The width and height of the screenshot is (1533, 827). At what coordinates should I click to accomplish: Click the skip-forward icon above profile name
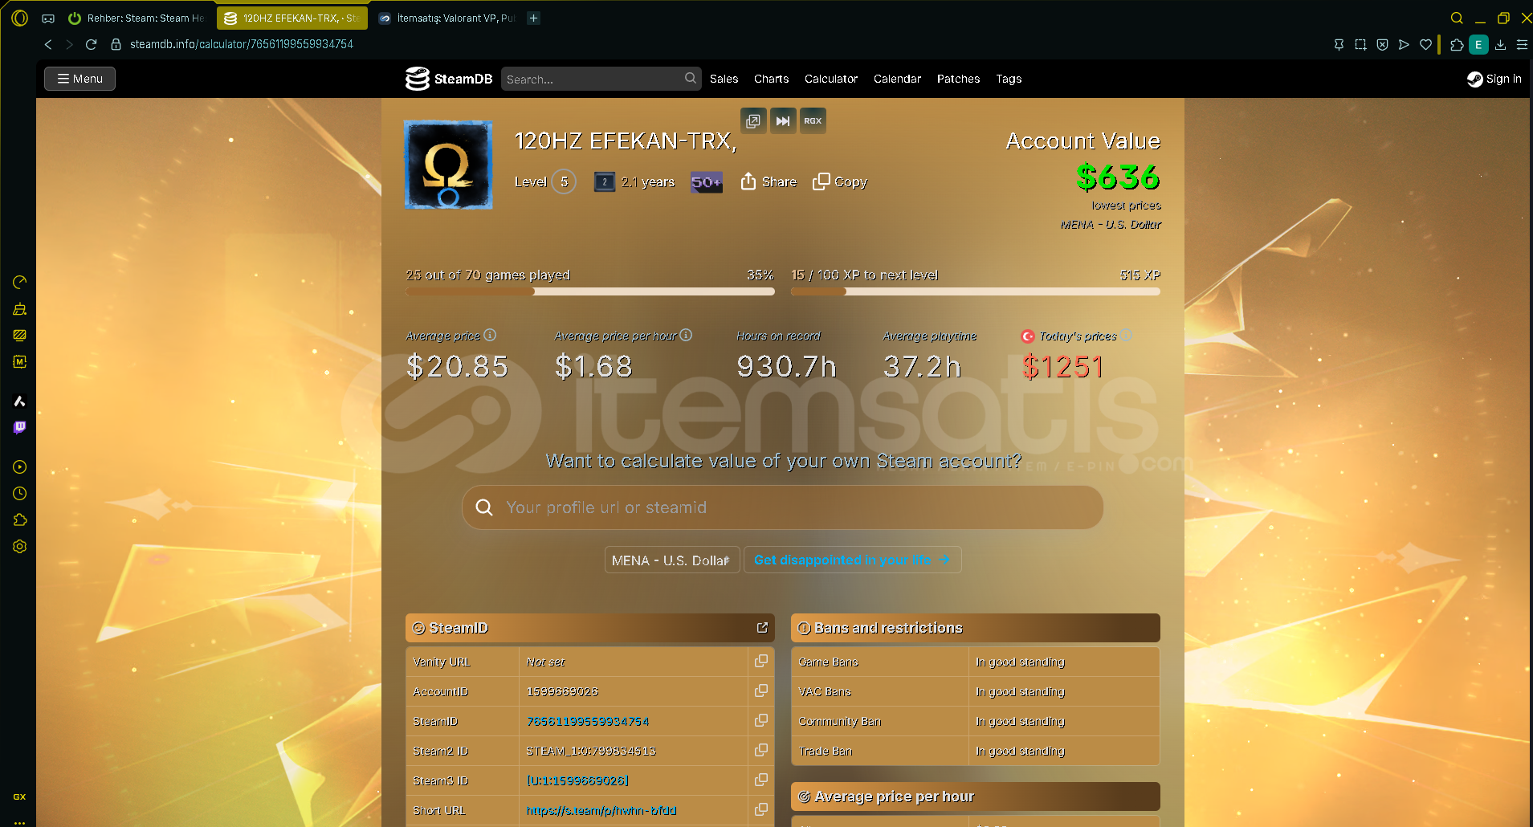pyautogui.click(x=783, y=121)
